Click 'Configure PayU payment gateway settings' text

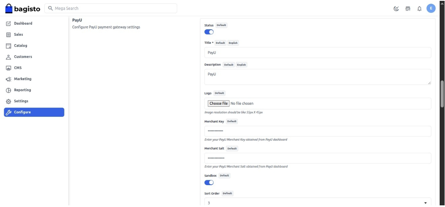106,28
